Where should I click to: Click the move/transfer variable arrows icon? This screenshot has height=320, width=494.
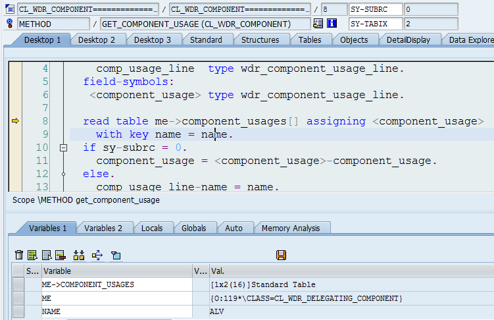tap(97, 255)
